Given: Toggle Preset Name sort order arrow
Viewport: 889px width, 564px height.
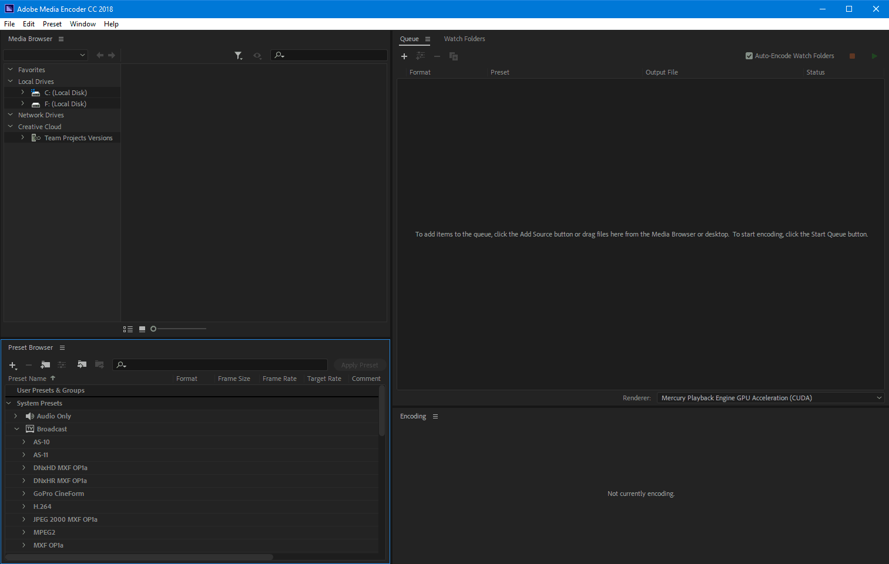Looking at the screenshot, I should pos(53,378).
